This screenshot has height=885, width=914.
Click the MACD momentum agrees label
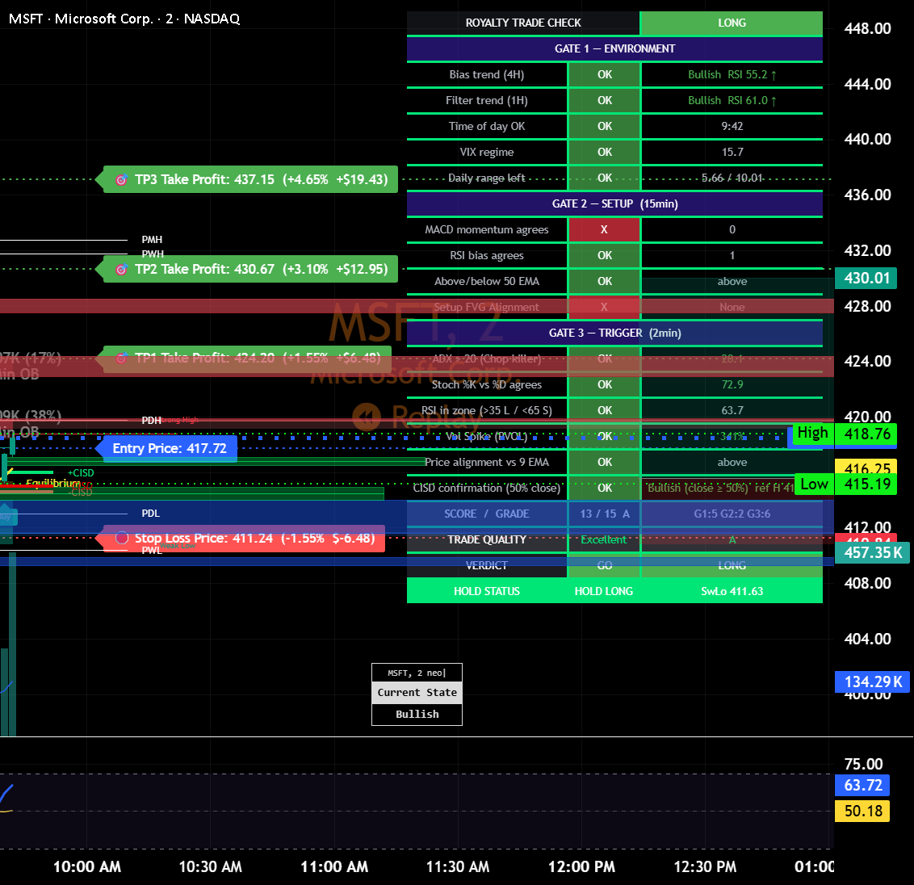[487, 229]
